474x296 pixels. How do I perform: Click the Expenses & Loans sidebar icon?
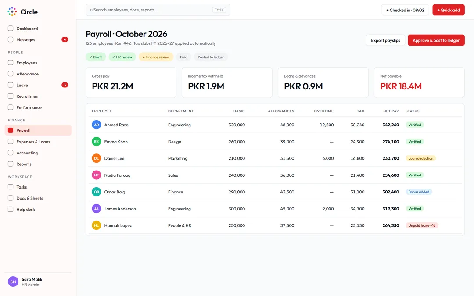coord(11,141)
